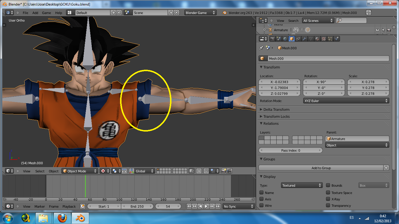
Task: Toggle Armature visibility eye in outliner
Action: click(377, 30)
